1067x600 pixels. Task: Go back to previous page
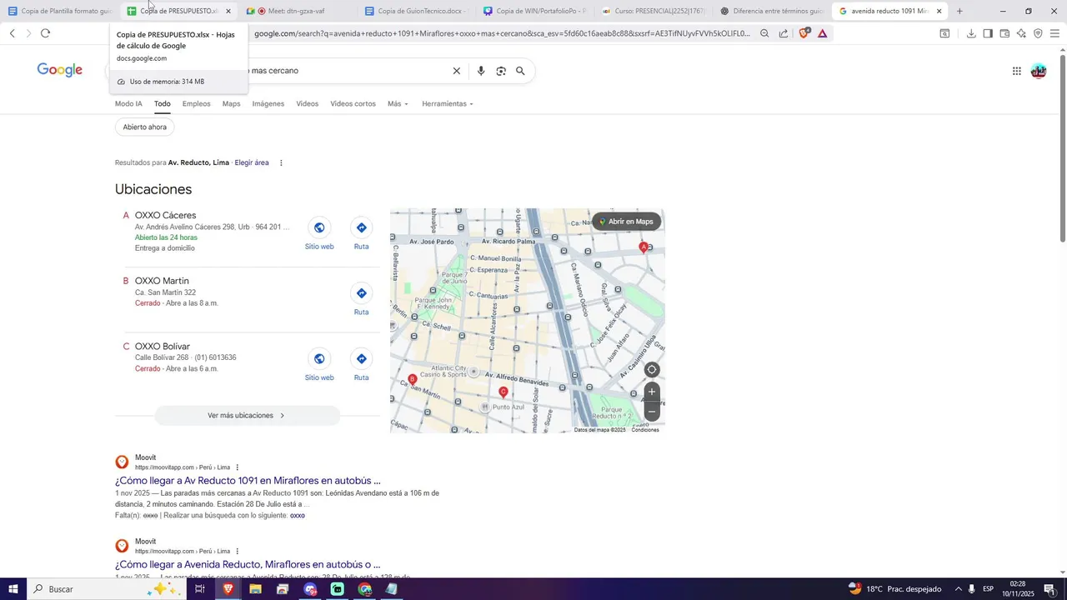12,33
